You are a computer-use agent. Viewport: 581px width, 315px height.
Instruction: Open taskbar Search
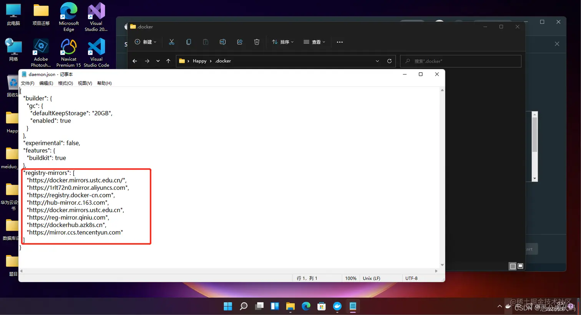pyautogui.click(x=244, y=306)
